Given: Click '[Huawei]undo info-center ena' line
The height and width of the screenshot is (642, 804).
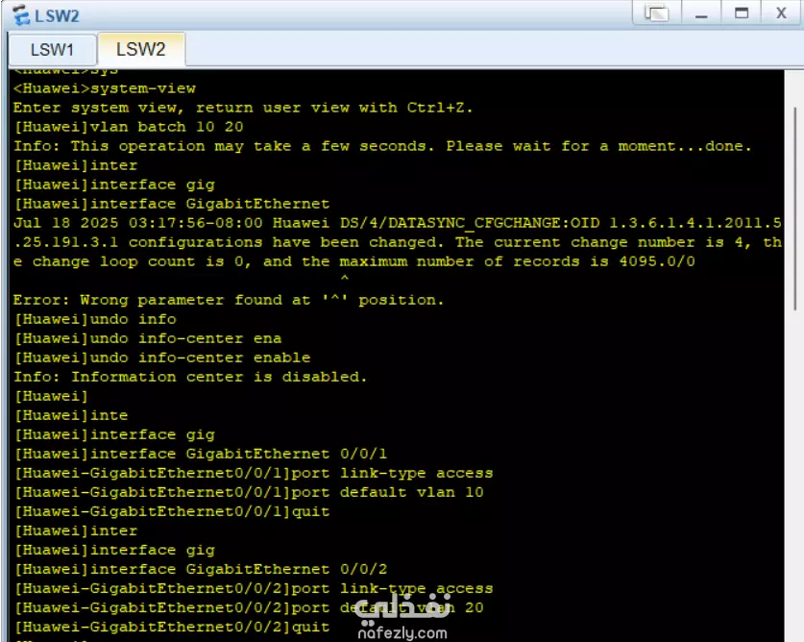Looking at the screenshot, I should point(148,338).
